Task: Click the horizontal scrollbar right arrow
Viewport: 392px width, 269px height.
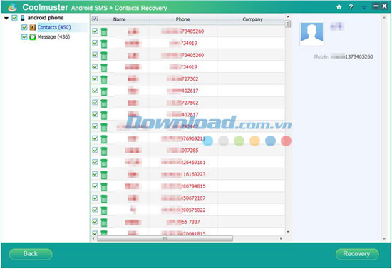Action: 281,238
